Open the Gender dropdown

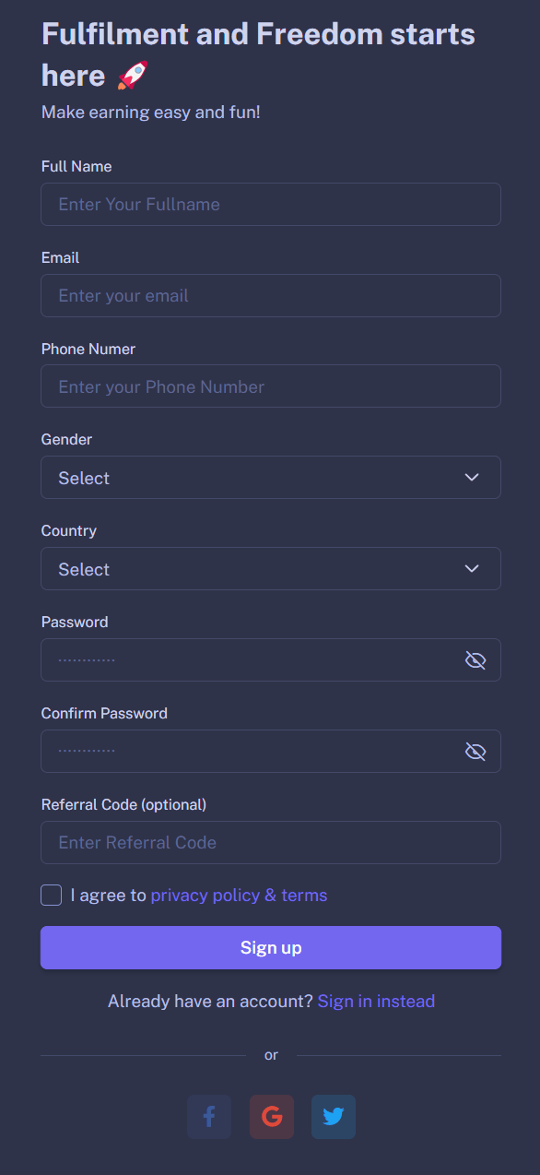point(271,478)
